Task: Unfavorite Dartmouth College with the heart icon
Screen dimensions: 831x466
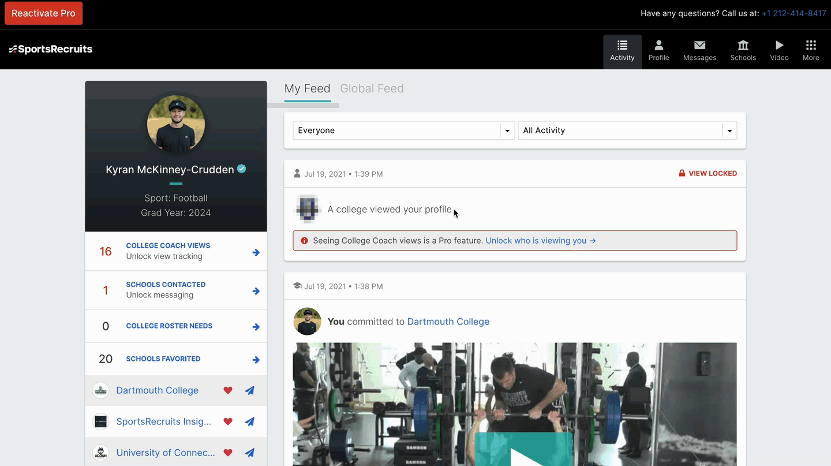Action: click(x=228, y=390)
